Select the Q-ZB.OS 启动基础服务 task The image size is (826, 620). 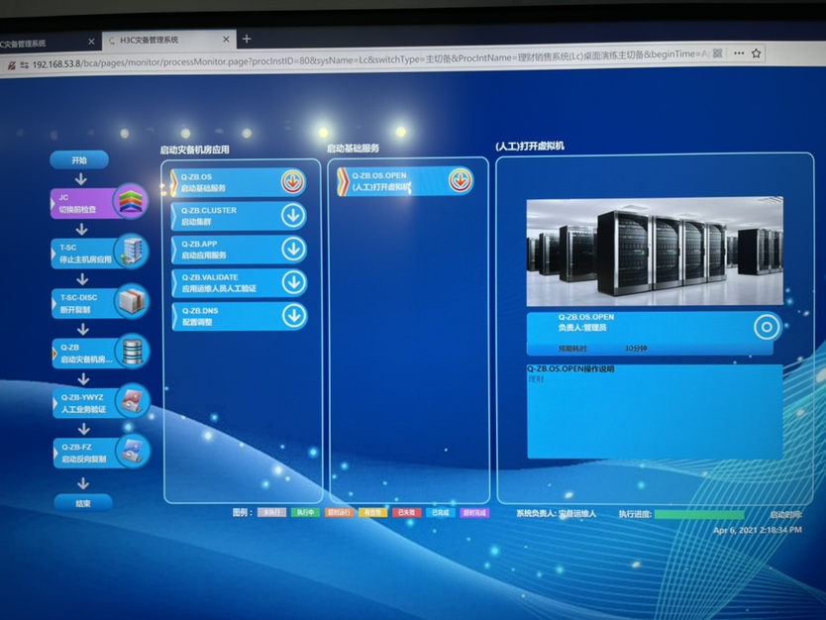click(238, 182)
